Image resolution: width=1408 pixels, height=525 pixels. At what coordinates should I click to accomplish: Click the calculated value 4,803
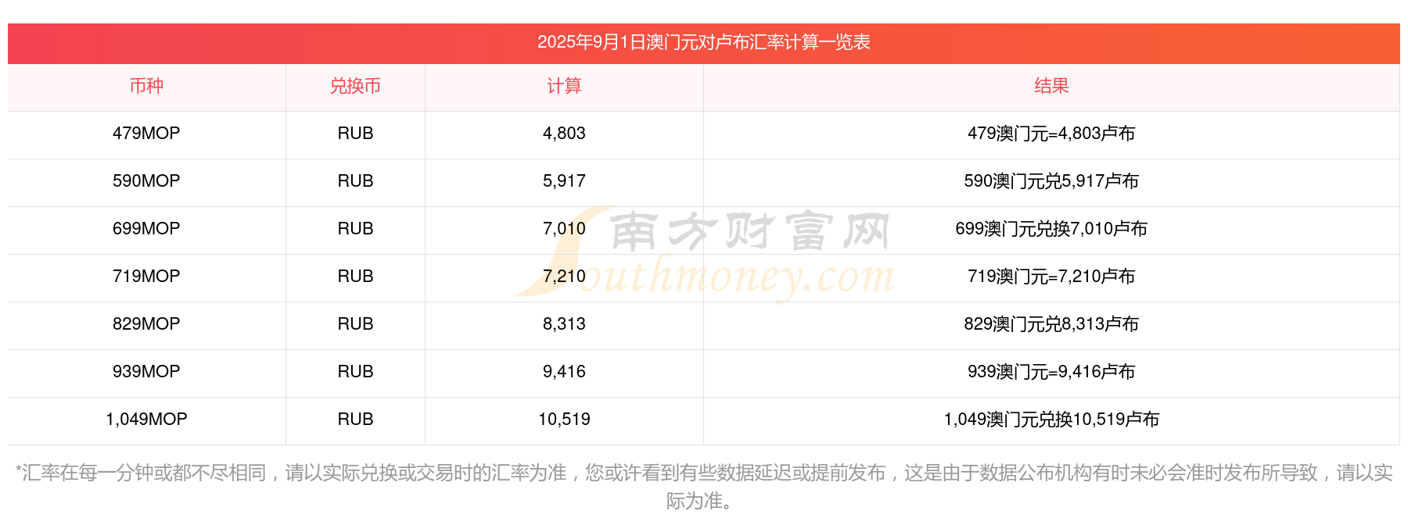[x=564, y=134]
